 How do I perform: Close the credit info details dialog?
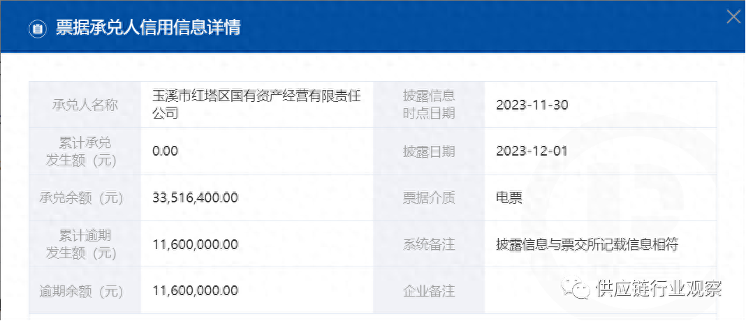coord(733,17)
